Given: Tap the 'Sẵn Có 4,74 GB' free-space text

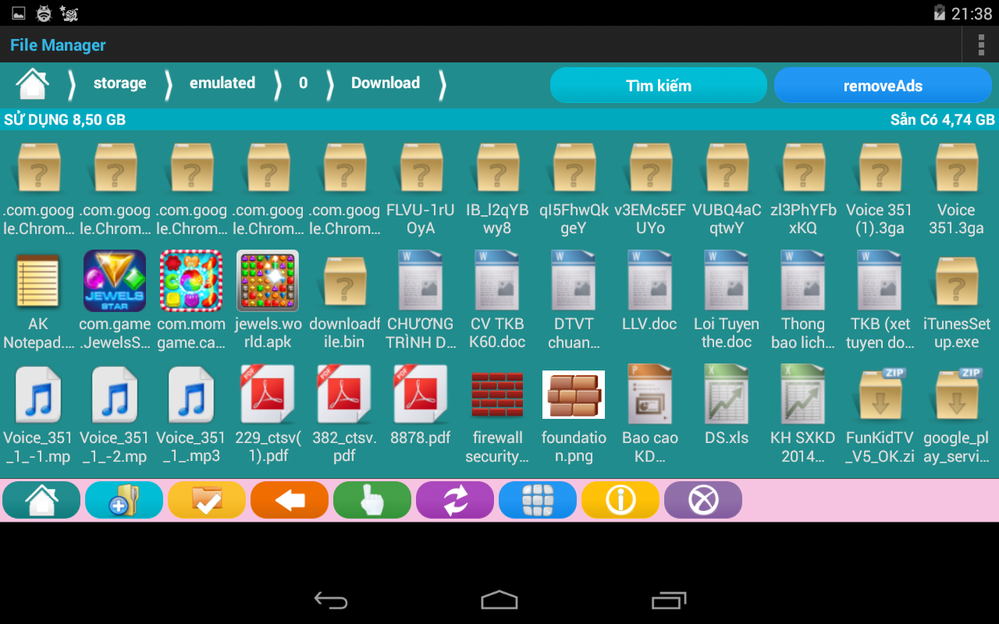Looking at the screenshot, I should [x=943, y=120].
